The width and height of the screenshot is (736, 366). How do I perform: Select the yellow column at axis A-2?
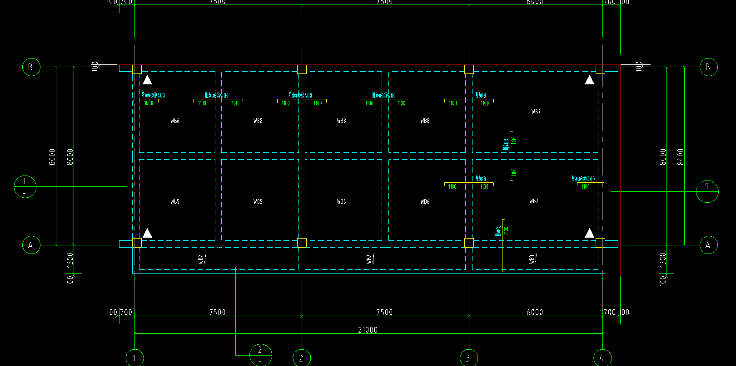tap(302, 243)
